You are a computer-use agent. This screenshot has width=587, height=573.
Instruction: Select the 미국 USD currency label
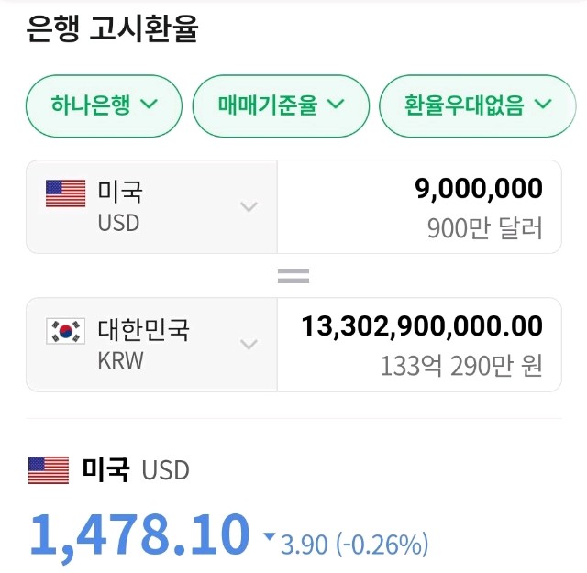(120, 206)
